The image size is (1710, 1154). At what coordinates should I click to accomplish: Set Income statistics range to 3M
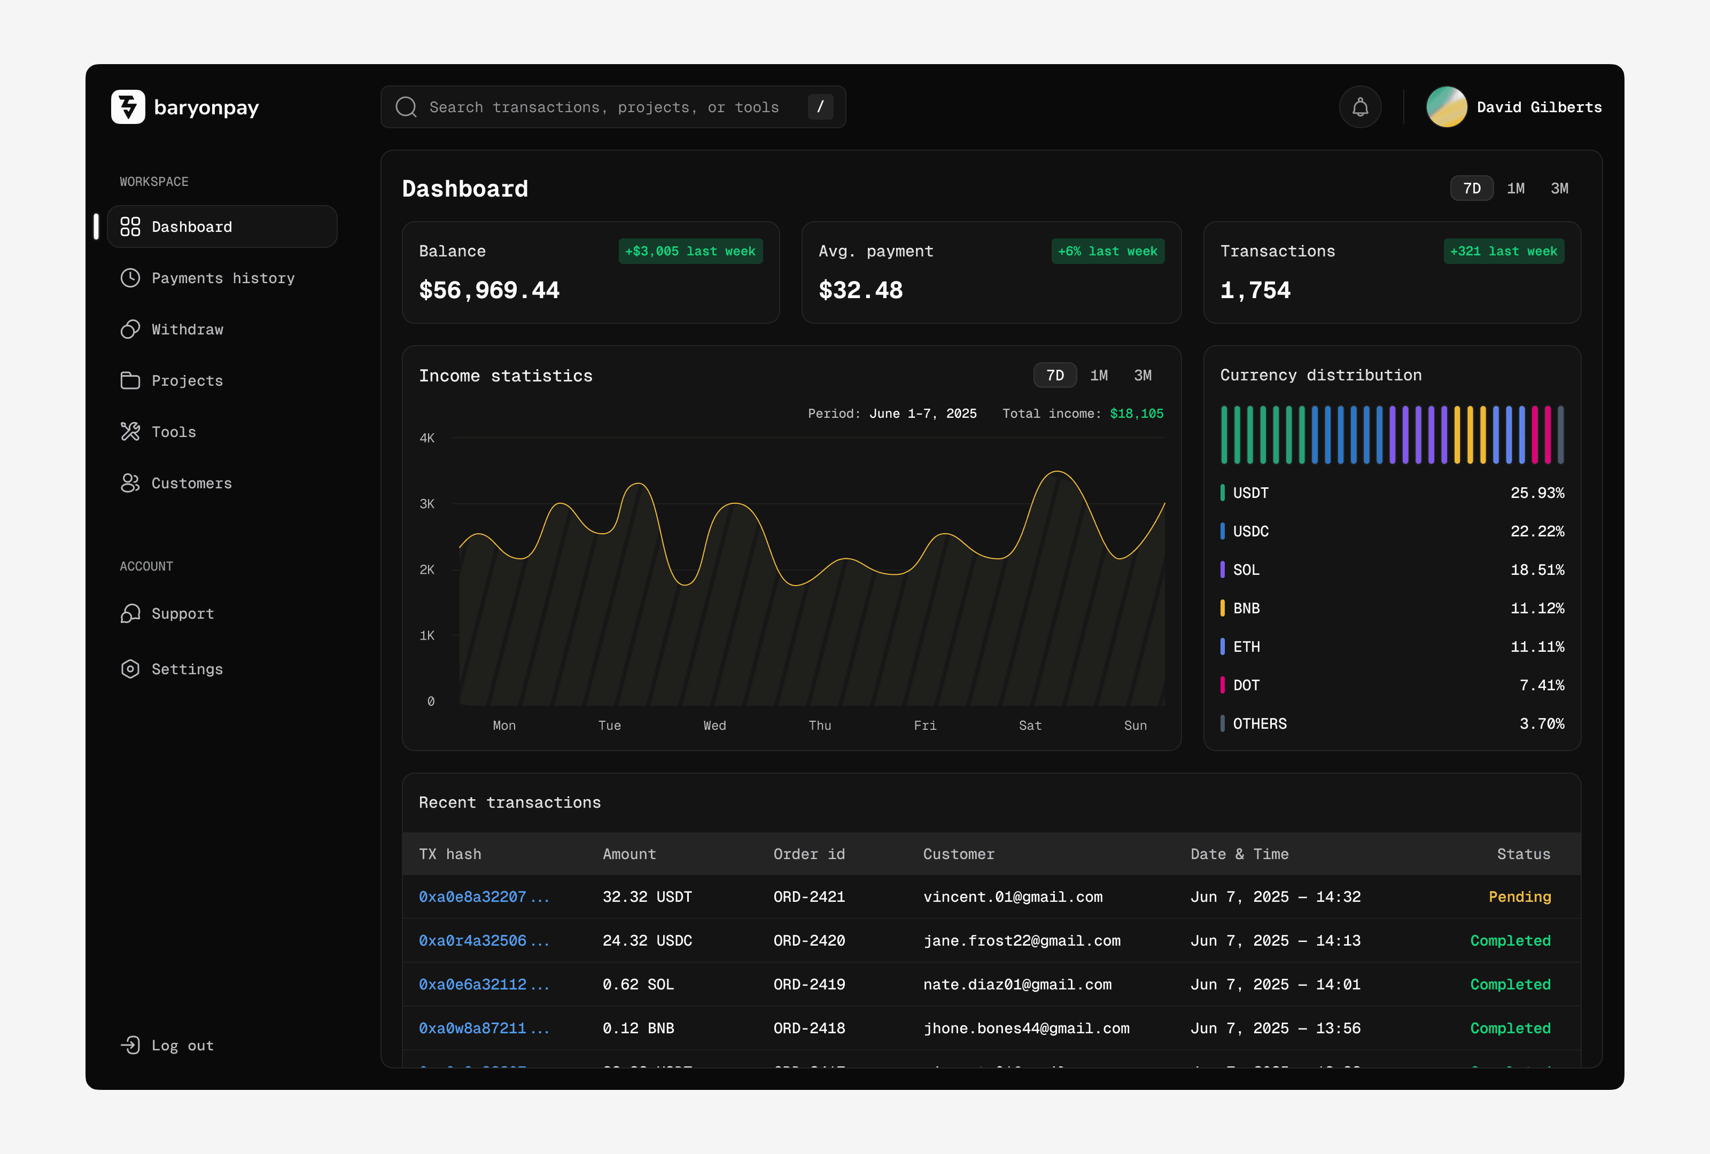coord(1142,375)
